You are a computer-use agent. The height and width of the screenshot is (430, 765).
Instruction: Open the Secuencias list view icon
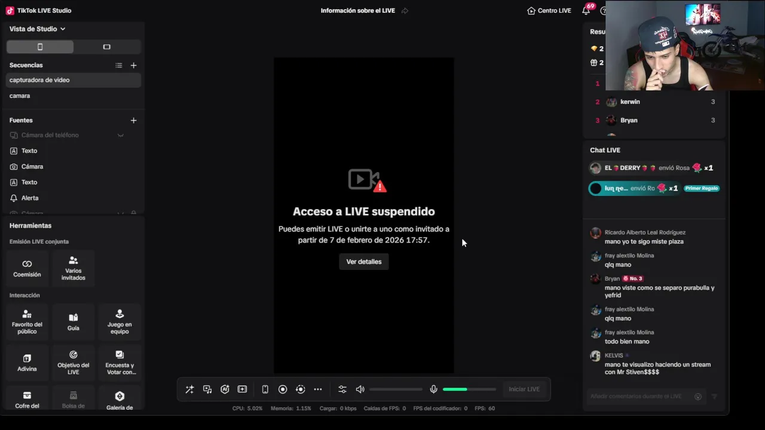click(119, 65)
